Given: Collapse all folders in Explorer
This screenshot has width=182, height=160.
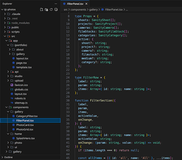Looking at the screenshot, I should (56, 10).
